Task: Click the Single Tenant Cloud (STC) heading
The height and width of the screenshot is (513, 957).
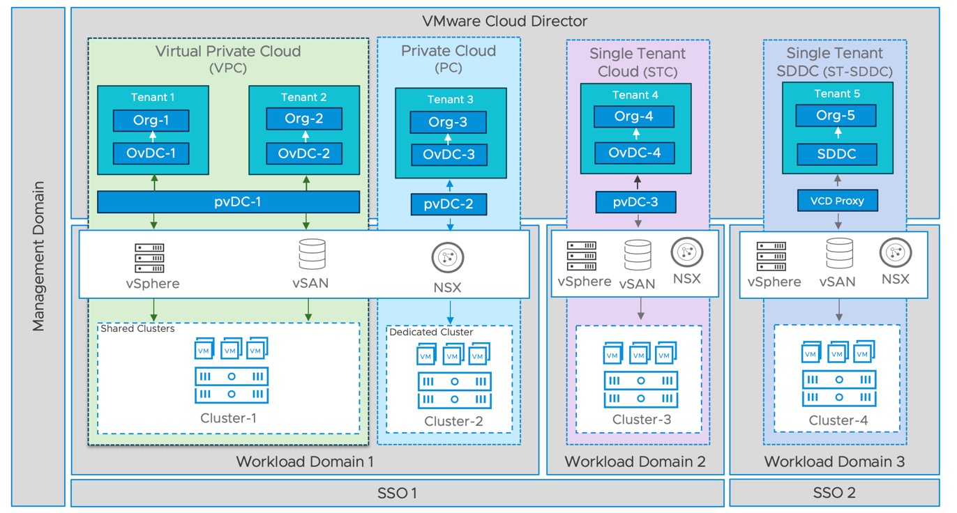Action: click(638, 63)
